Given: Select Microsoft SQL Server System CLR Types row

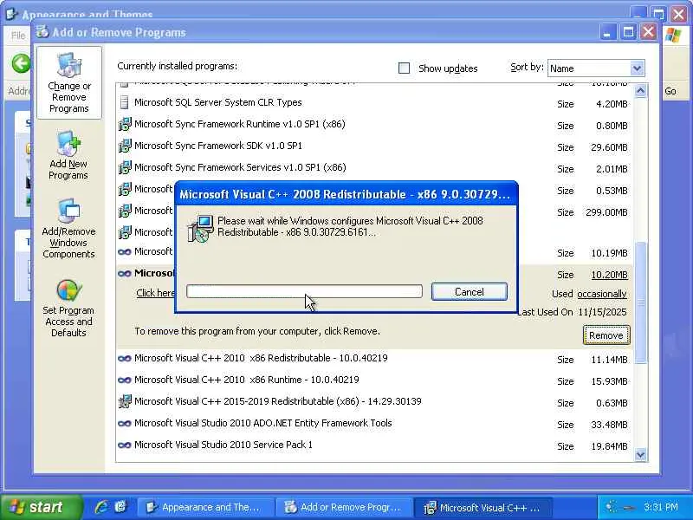Looking at the screenshot, I should (375, 102).
